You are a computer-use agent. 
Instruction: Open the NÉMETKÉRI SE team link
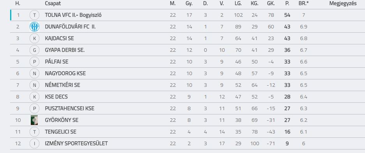click(62, 85)
